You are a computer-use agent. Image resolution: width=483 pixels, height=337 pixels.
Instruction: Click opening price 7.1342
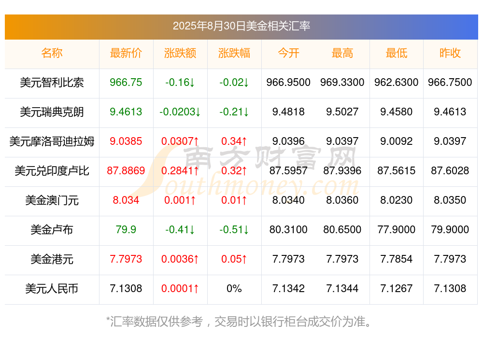pyautogui.click(x=288, y=289)
